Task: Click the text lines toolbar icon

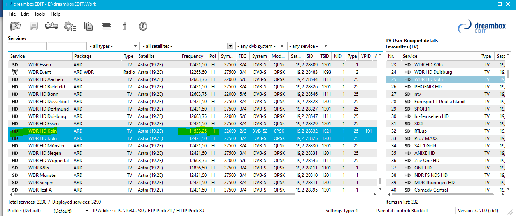Action: click(x=106, y=26)
